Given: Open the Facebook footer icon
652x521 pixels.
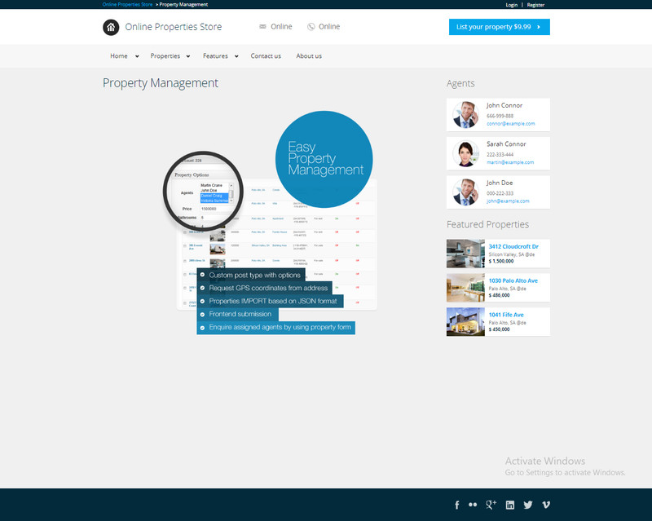Looking at the screenshot, I should (457, 505).
